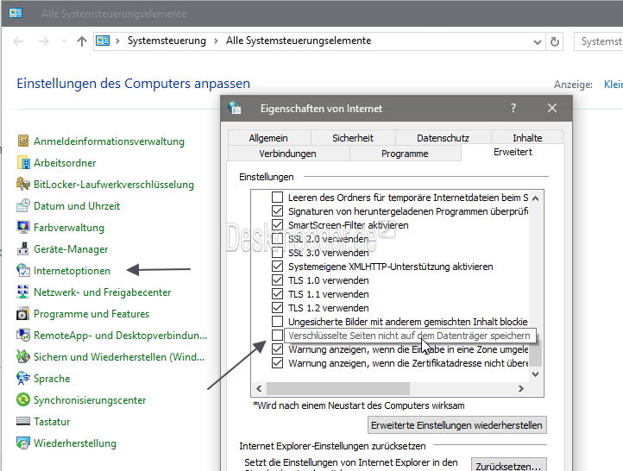
Task: Click the Internet properties dialog title icon
Action: tap(235, 108)
